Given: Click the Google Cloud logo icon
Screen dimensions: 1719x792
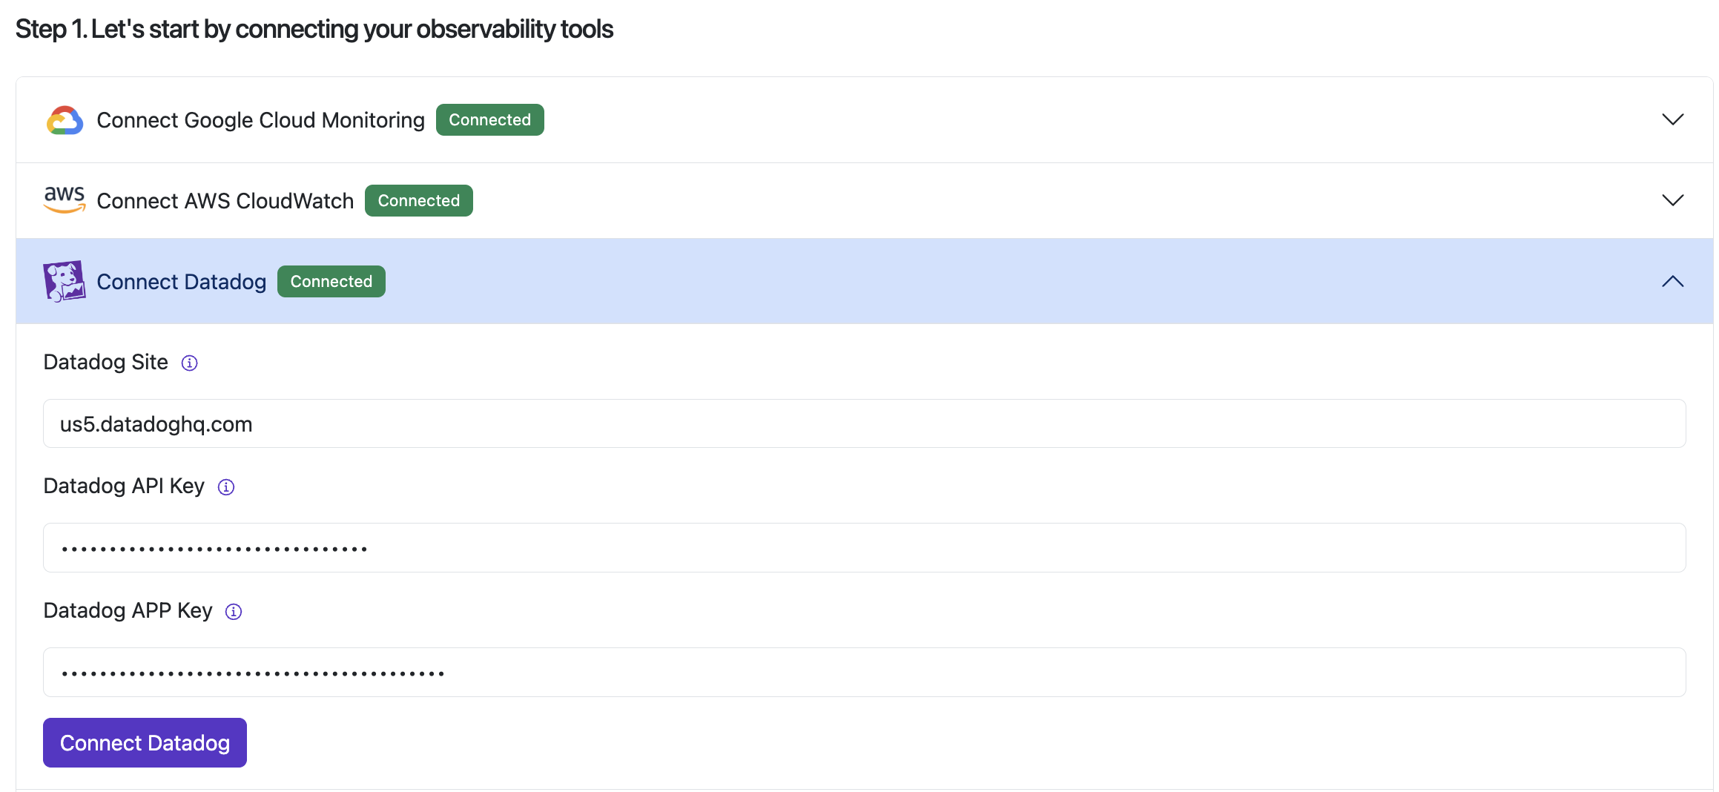Looking at the screenshot, I should pyautogui.click(x=65, y=120).
